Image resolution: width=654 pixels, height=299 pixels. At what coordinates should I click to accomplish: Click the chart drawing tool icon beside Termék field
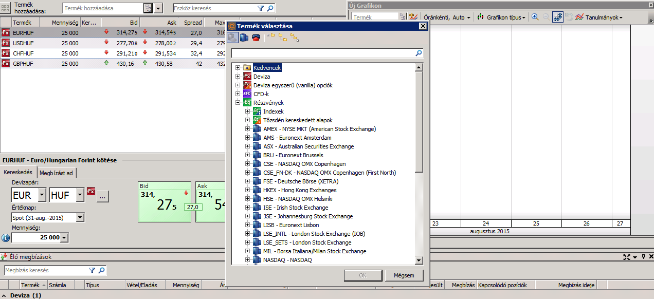(413, 17)
